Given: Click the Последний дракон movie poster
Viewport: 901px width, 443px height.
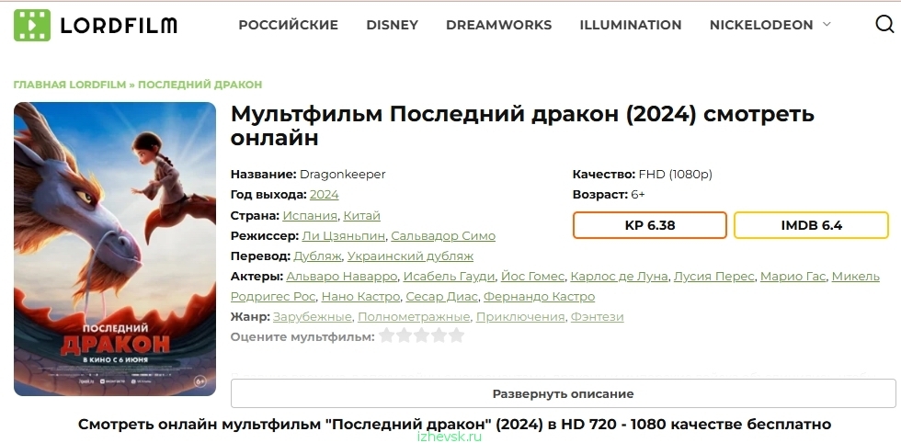Looking at the screenshot, I should coord(115,249).
